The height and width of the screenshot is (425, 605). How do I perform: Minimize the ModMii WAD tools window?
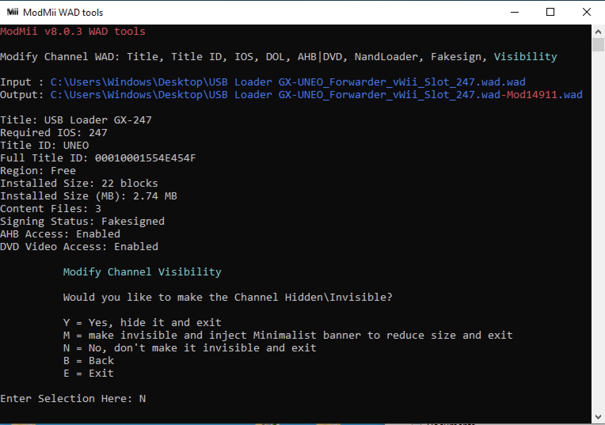515,12
